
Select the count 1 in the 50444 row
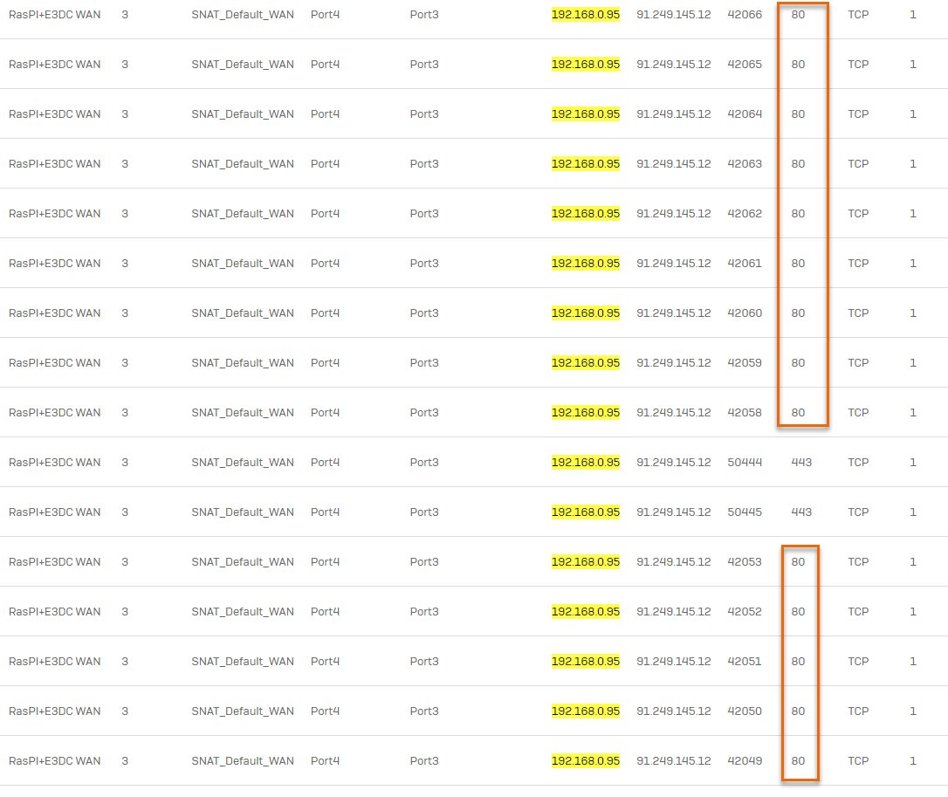pyautogui.click(x=912, y=462)
